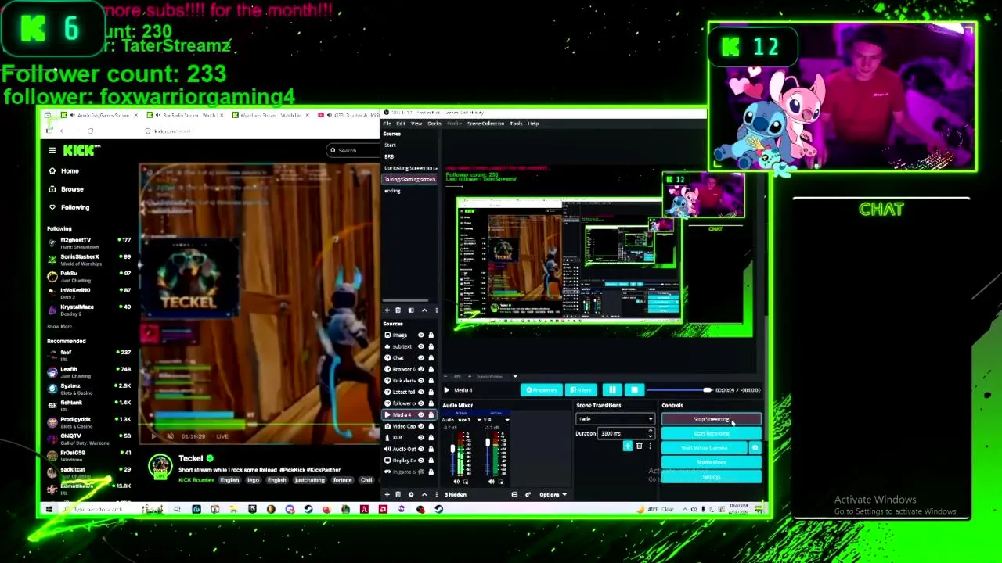Go back in the browser
The width and height of the screenshot is (1002, 563).
coord(63,131)
